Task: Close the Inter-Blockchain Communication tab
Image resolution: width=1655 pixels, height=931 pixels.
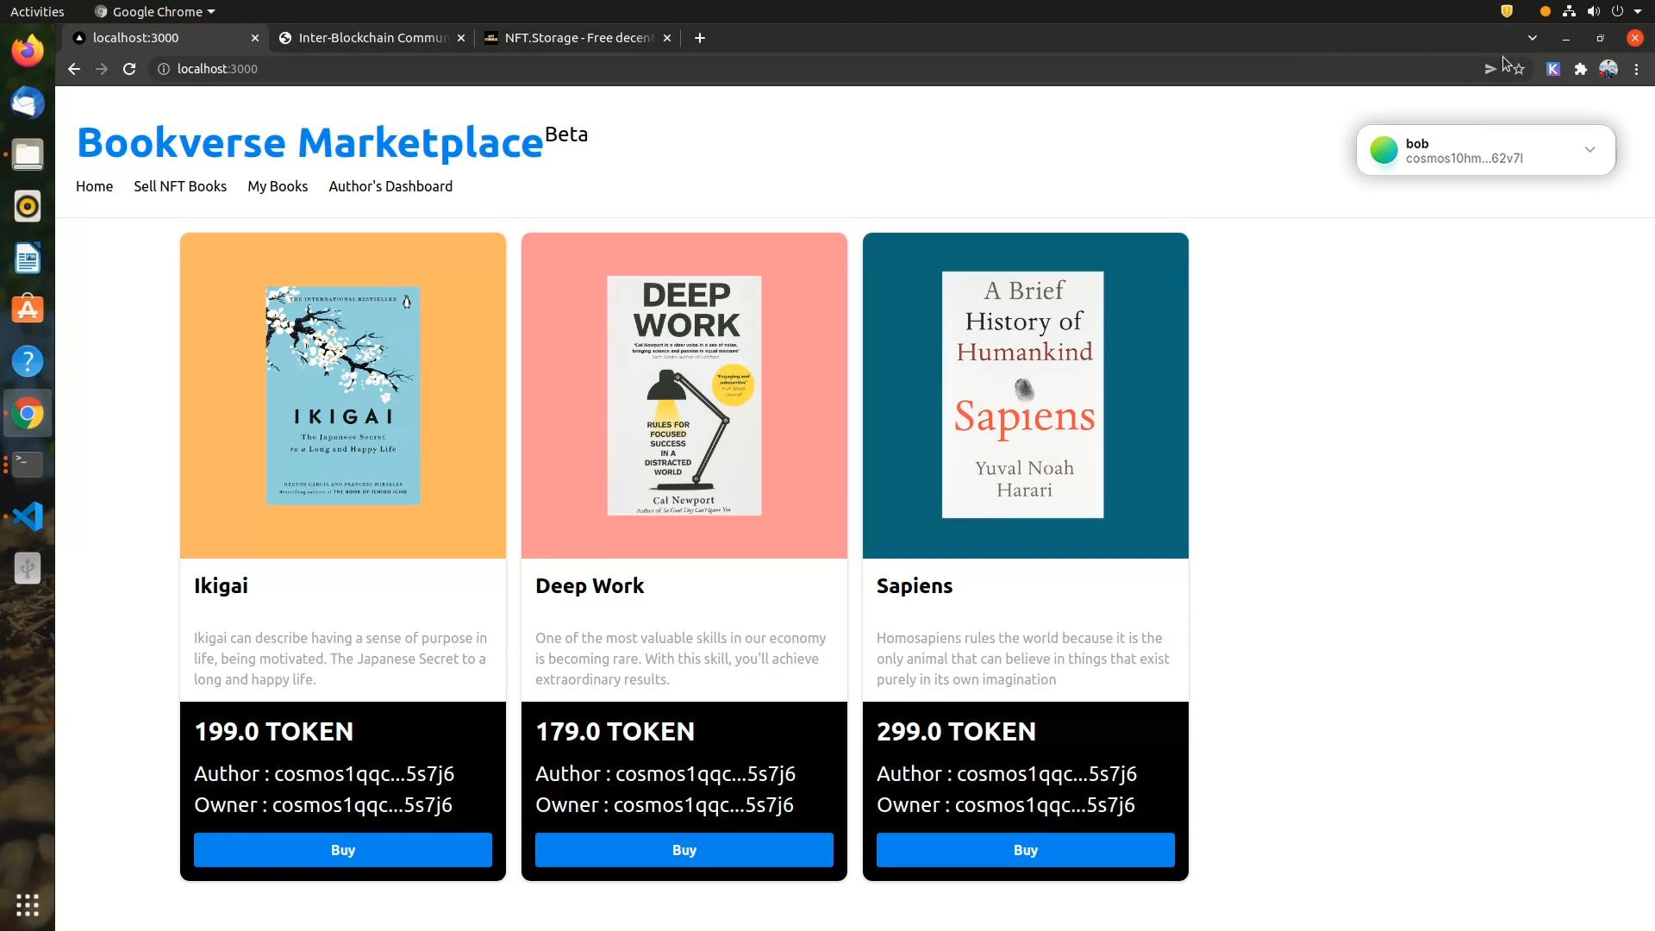Action: 461,38
